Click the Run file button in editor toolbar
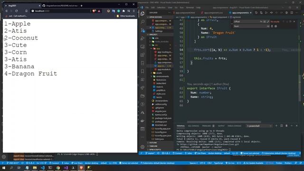 pyautogui.click(x=266, y=13)
